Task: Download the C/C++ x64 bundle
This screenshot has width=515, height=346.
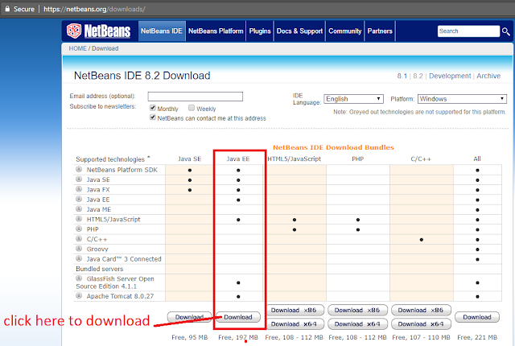Action: [x=421, y=324]
